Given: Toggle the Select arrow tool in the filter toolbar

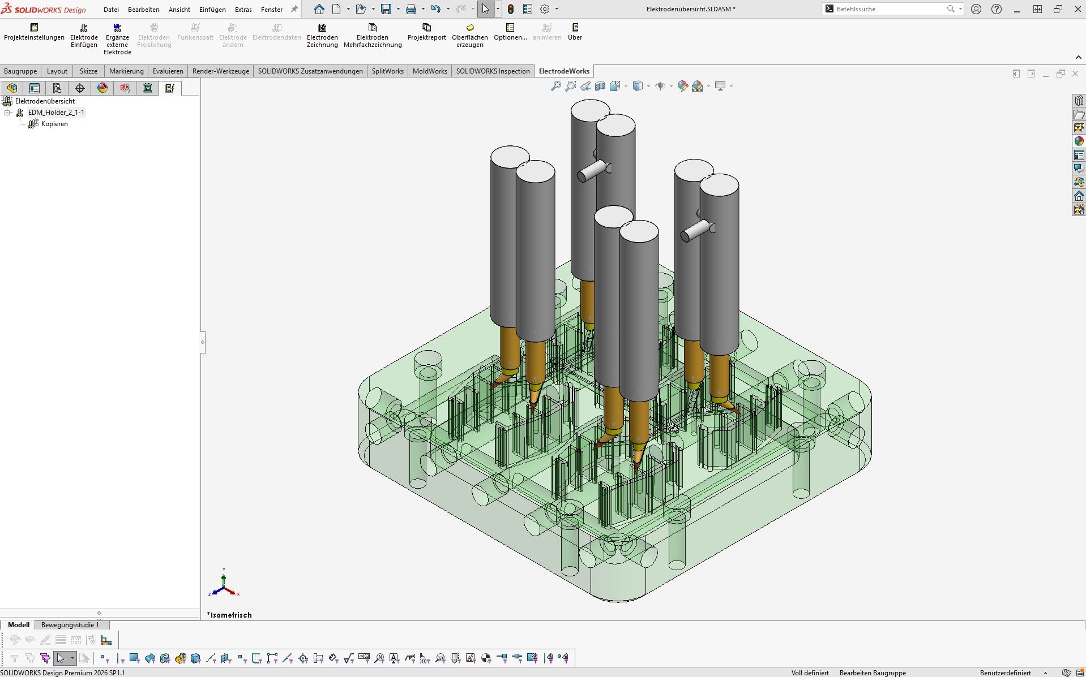Looking at the screenshot, I should [61, 658].
